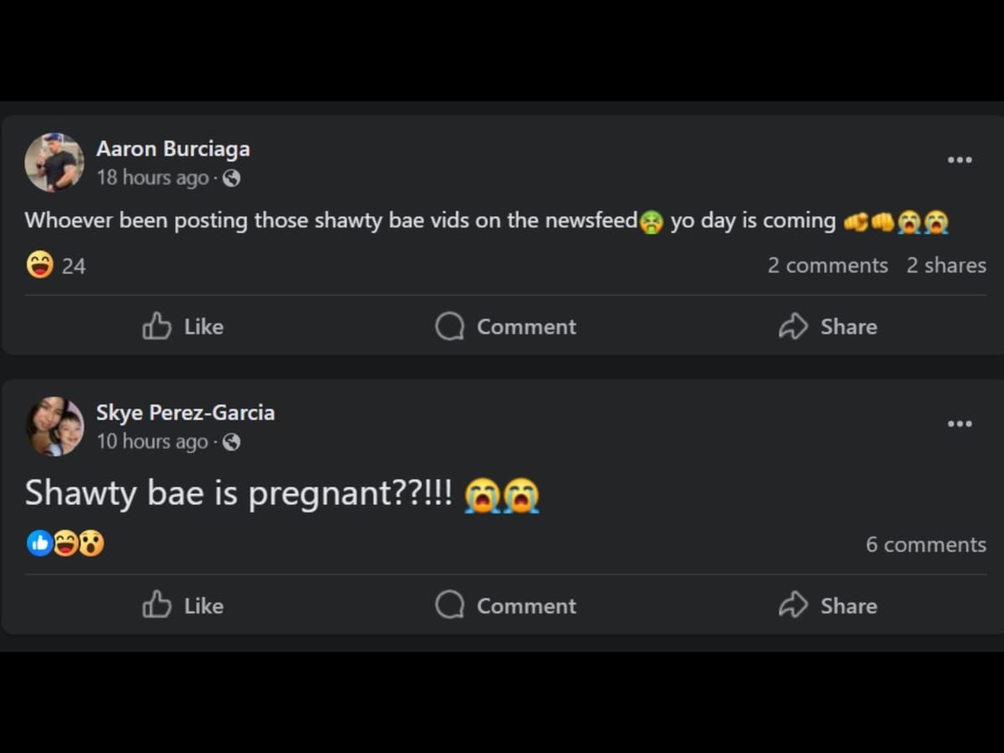View the 2 comments on Aaron's post
The image size is (1004, 753).
point(828,265)
